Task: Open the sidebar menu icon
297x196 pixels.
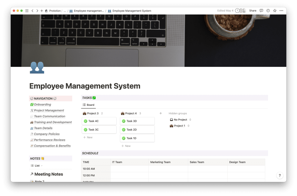Action: pyautogui.click(x=27, y=11)
